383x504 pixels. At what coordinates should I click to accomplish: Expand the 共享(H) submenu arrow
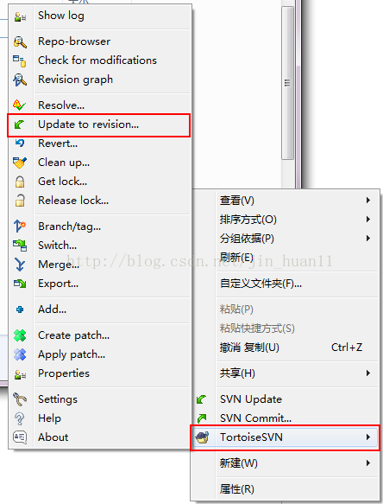click(368, 373)
